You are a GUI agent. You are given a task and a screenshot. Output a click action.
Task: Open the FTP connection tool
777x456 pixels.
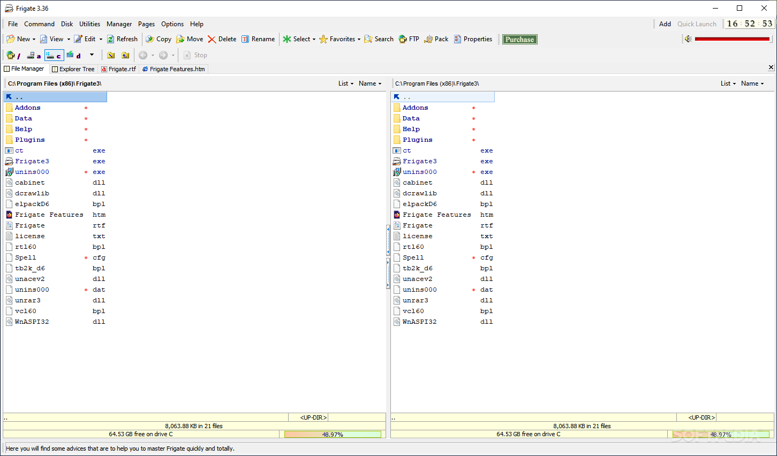pyautogui.click(x=409, y=39)
